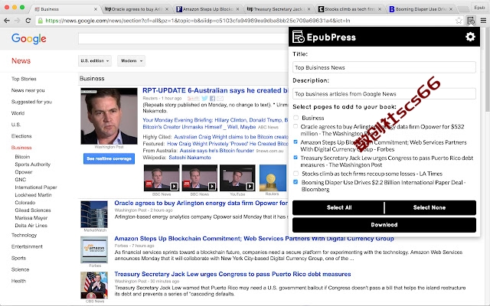This screenshot has height=306, width=490.
Task: Switch to the Oracle agrees to buy tab
Action: tap(135, 9)
